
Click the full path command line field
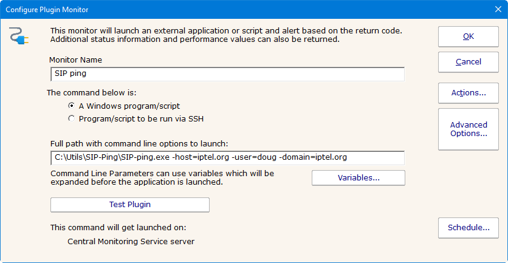(x=227, y=157)
